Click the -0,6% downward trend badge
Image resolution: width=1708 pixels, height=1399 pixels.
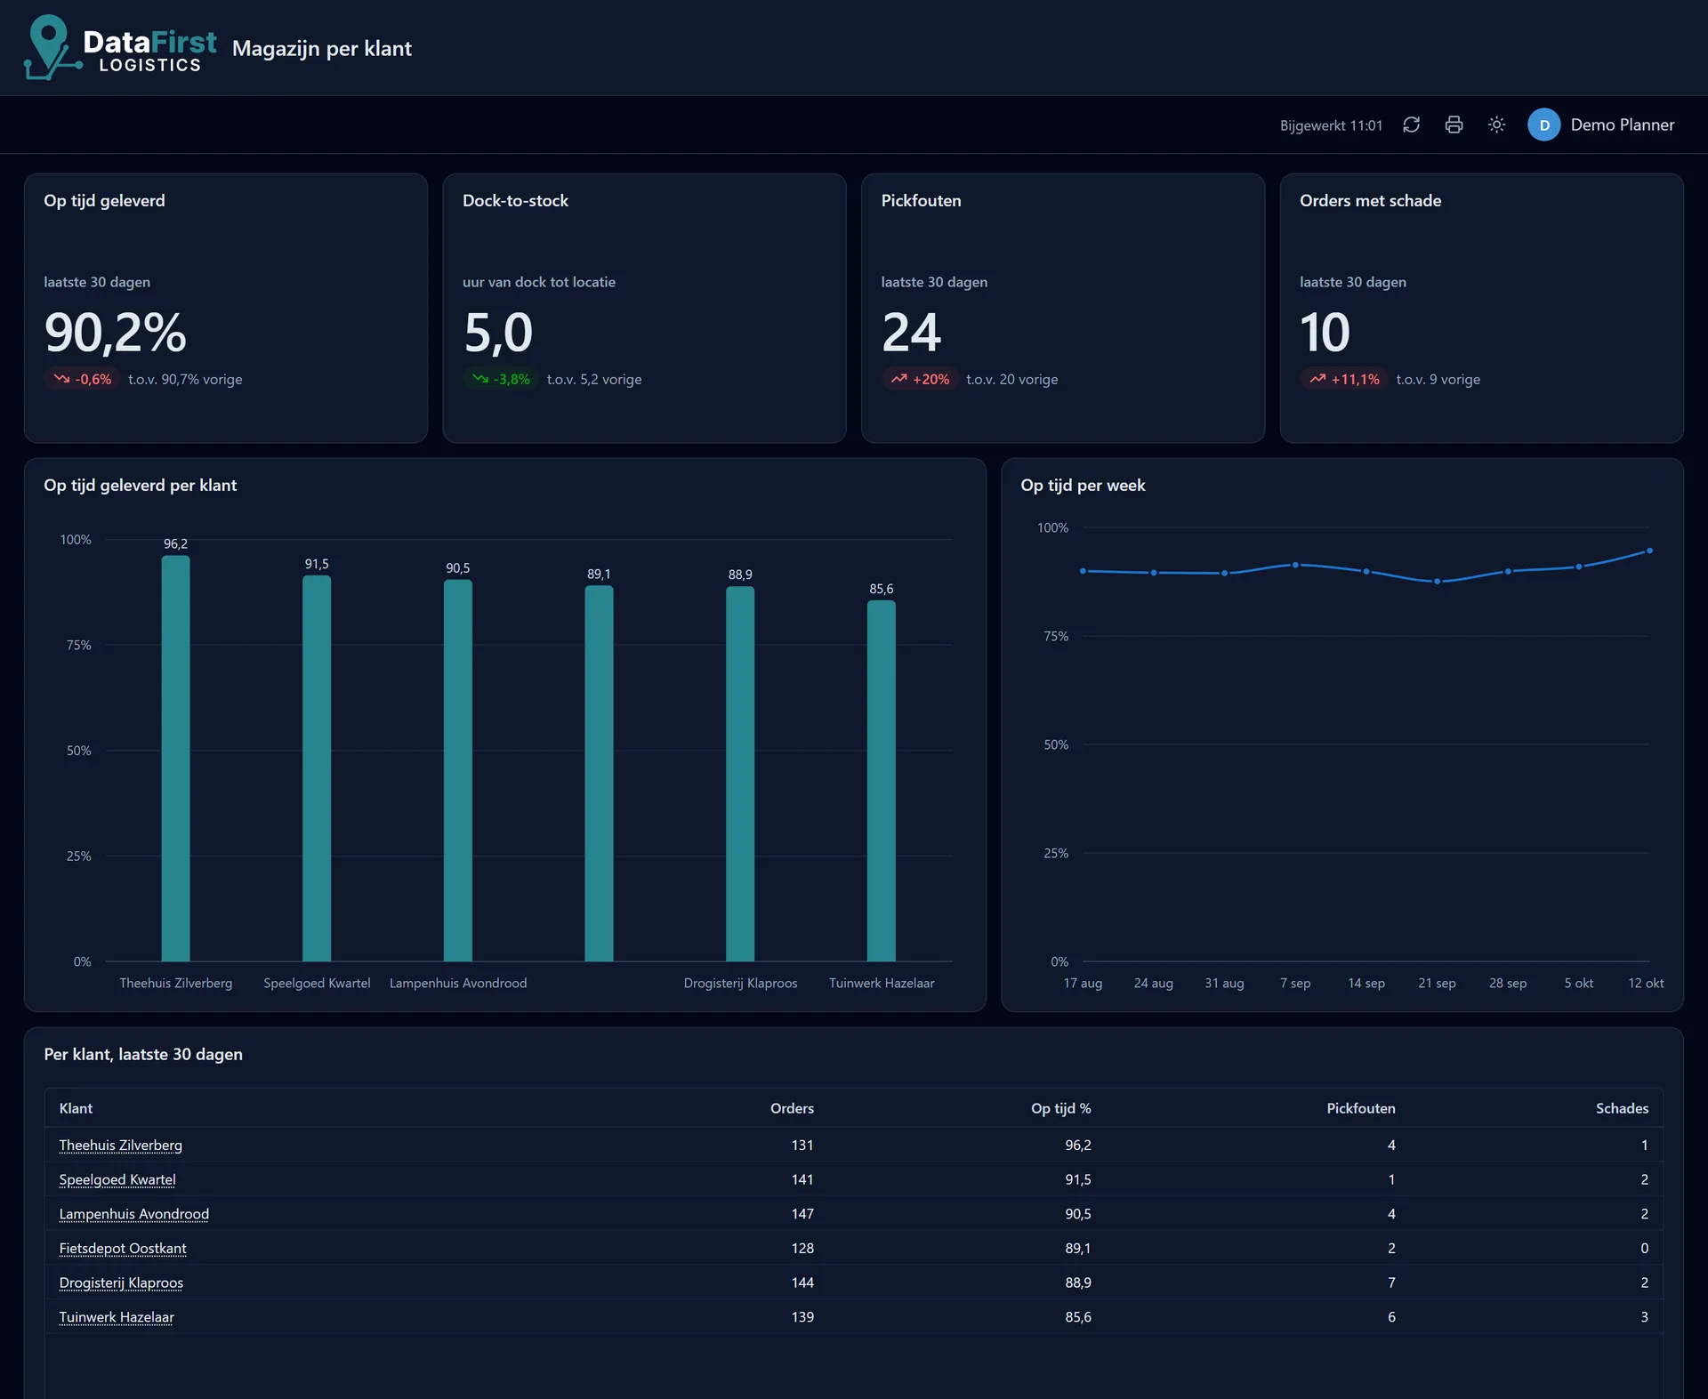pyautogui.click(x=82, y=380)
